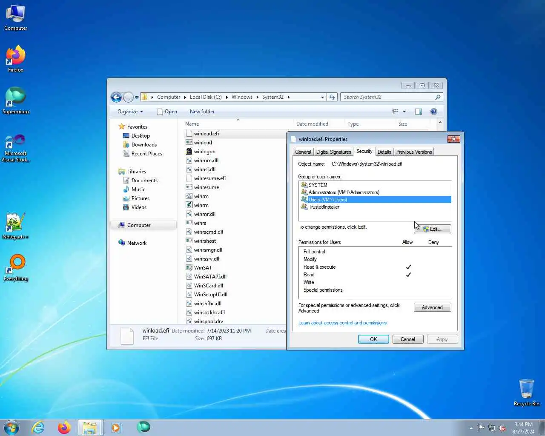This screenshot has width=545, height=436.
Task: Expand the Computer breadcrumb arrow
Action: (x=185, y=97)
